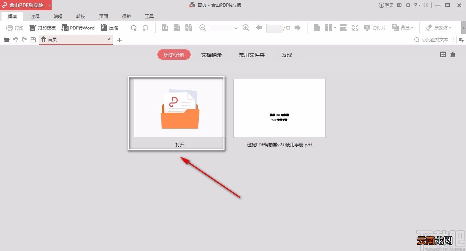Open the feedback message icon in title bar
Viewport: 466px width, 251px height.
pyautogui.click(x=399, y=5)
